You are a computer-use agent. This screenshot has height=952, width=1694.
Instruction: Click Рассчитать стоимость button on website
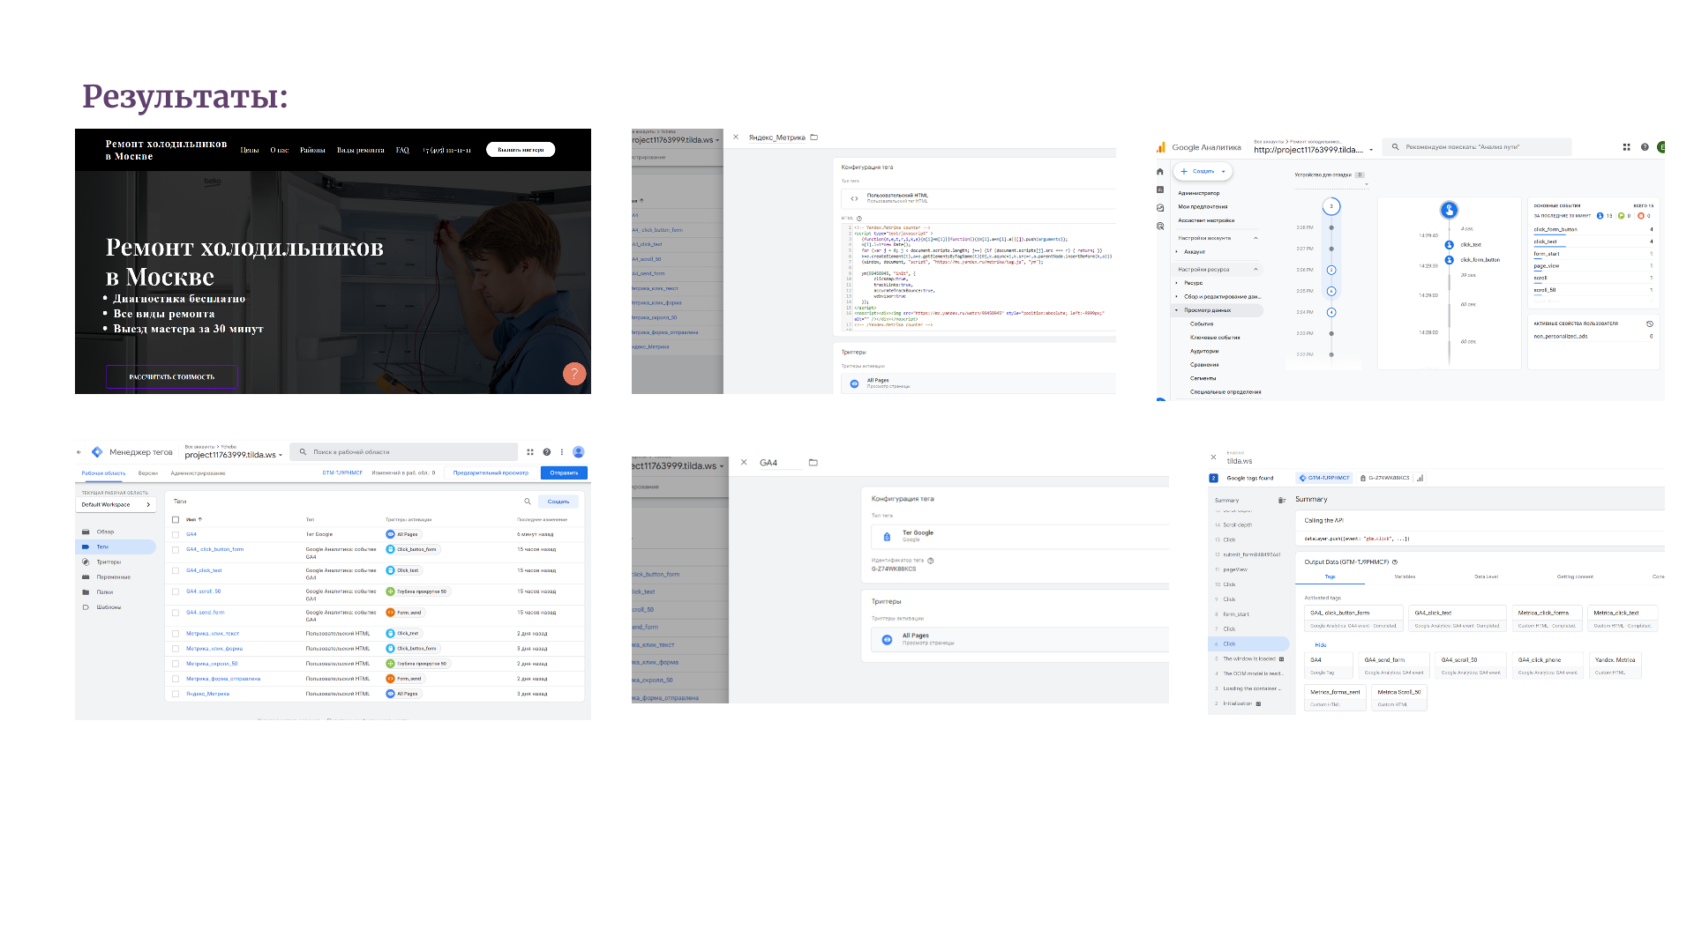(172, 376)
